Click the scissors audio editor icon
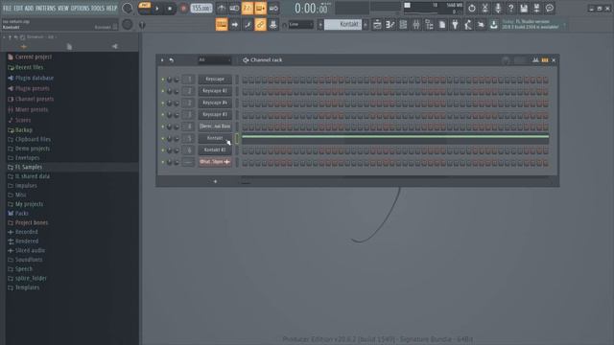 (484, 9)
